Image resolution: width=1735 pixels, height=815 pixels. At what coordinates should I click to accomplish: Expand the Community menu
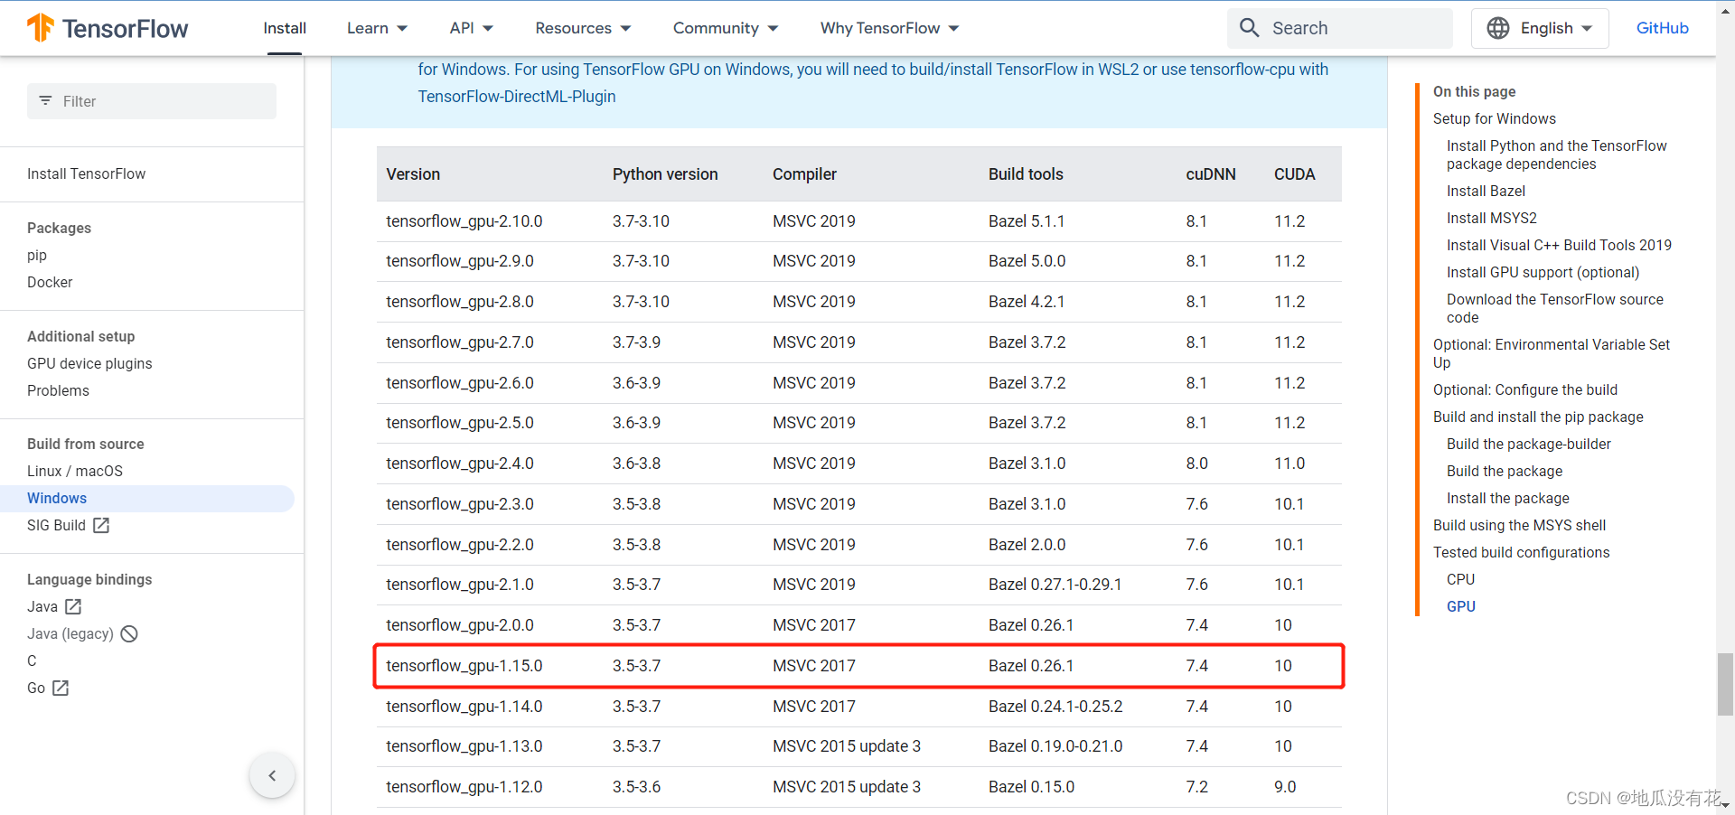pyautogui.click(x=726, y=28)
